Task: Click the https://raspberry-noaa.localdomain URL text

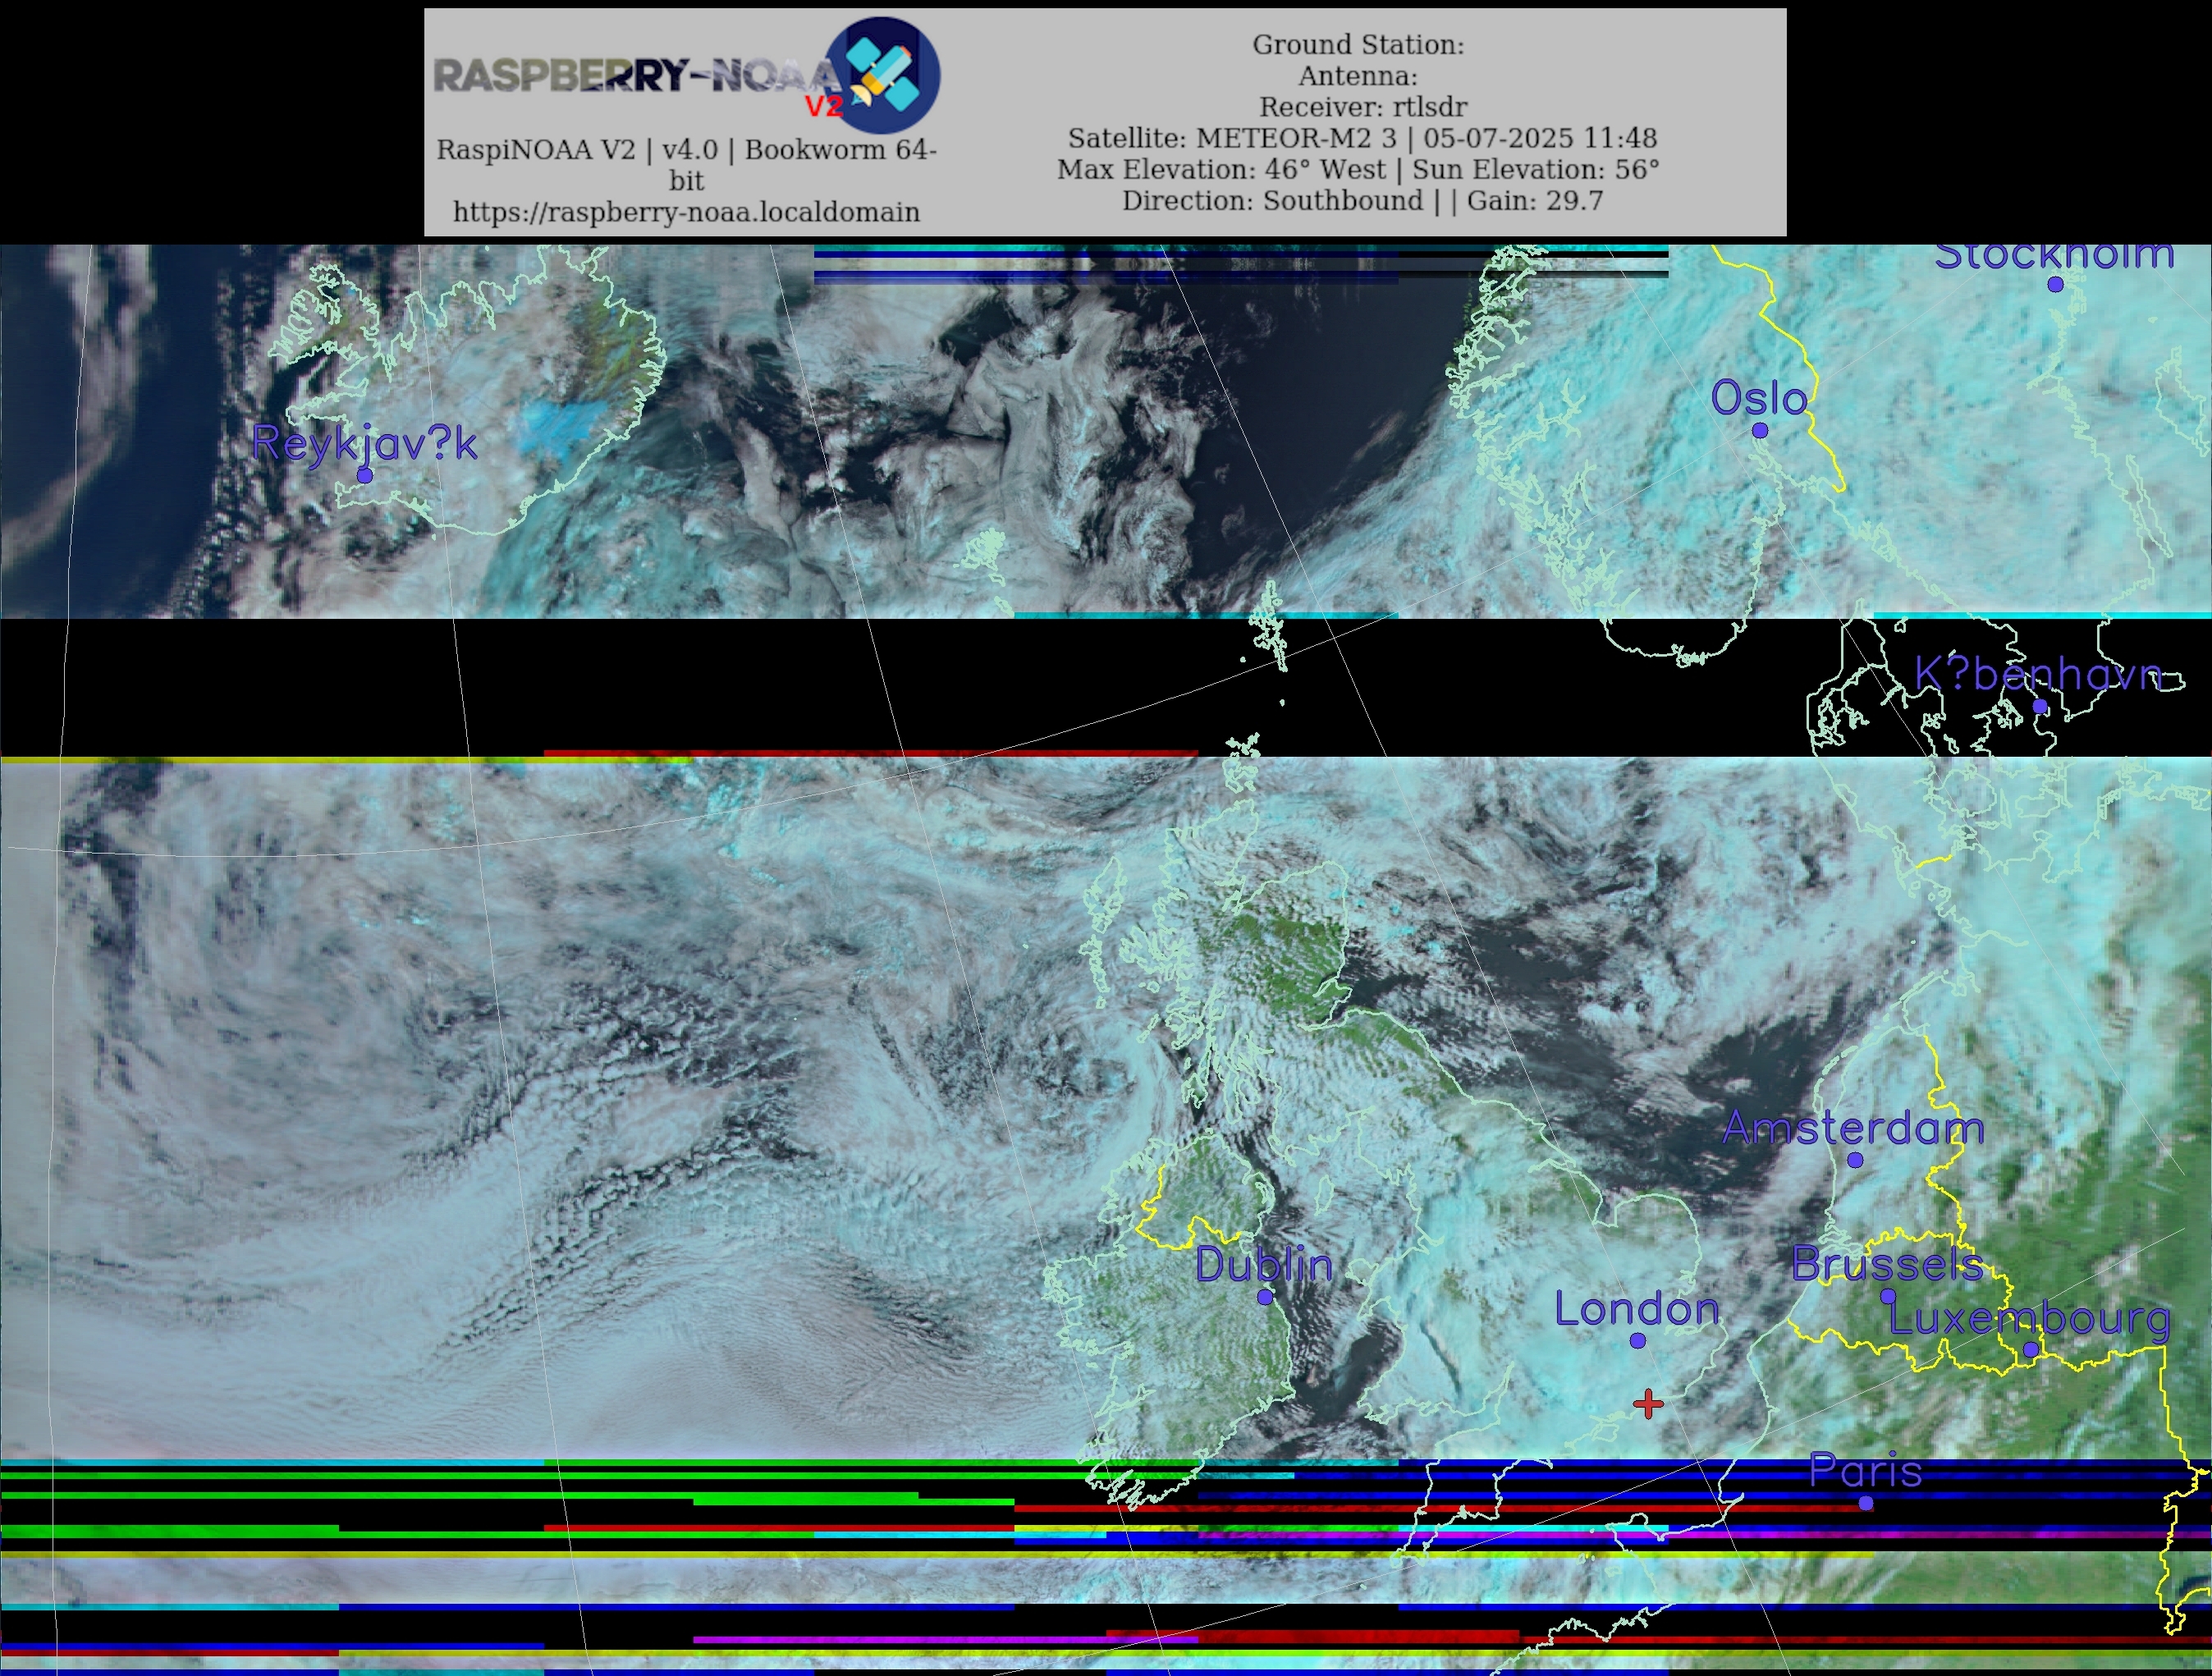Action: point(686,212)
